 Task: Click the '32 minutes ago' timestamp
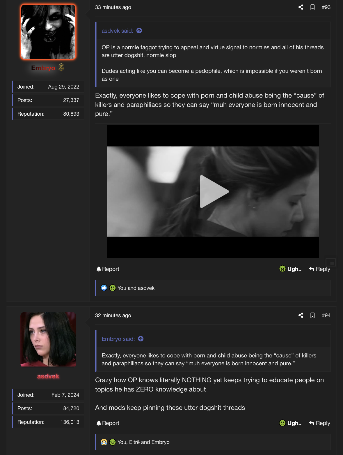click(x=113, y=315)
